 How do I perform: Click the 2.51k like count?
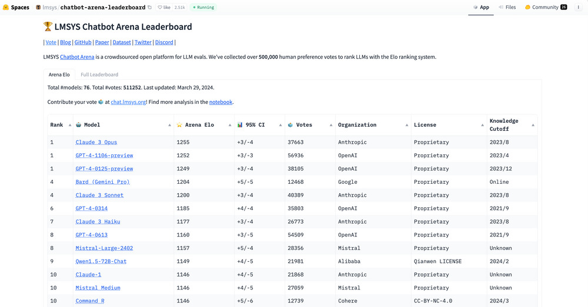pos(179,7)
